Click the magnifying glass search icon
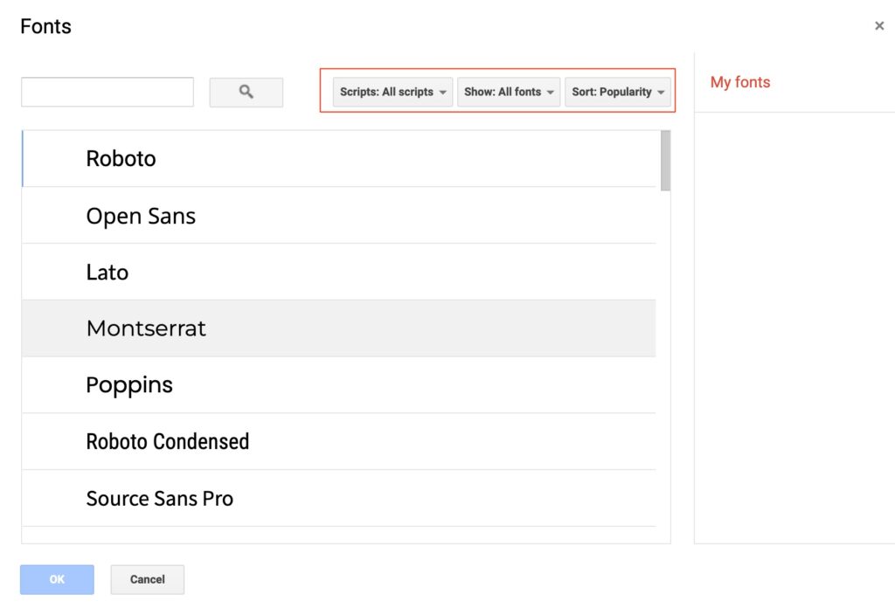The image size is (895, 608). point(246,92)
